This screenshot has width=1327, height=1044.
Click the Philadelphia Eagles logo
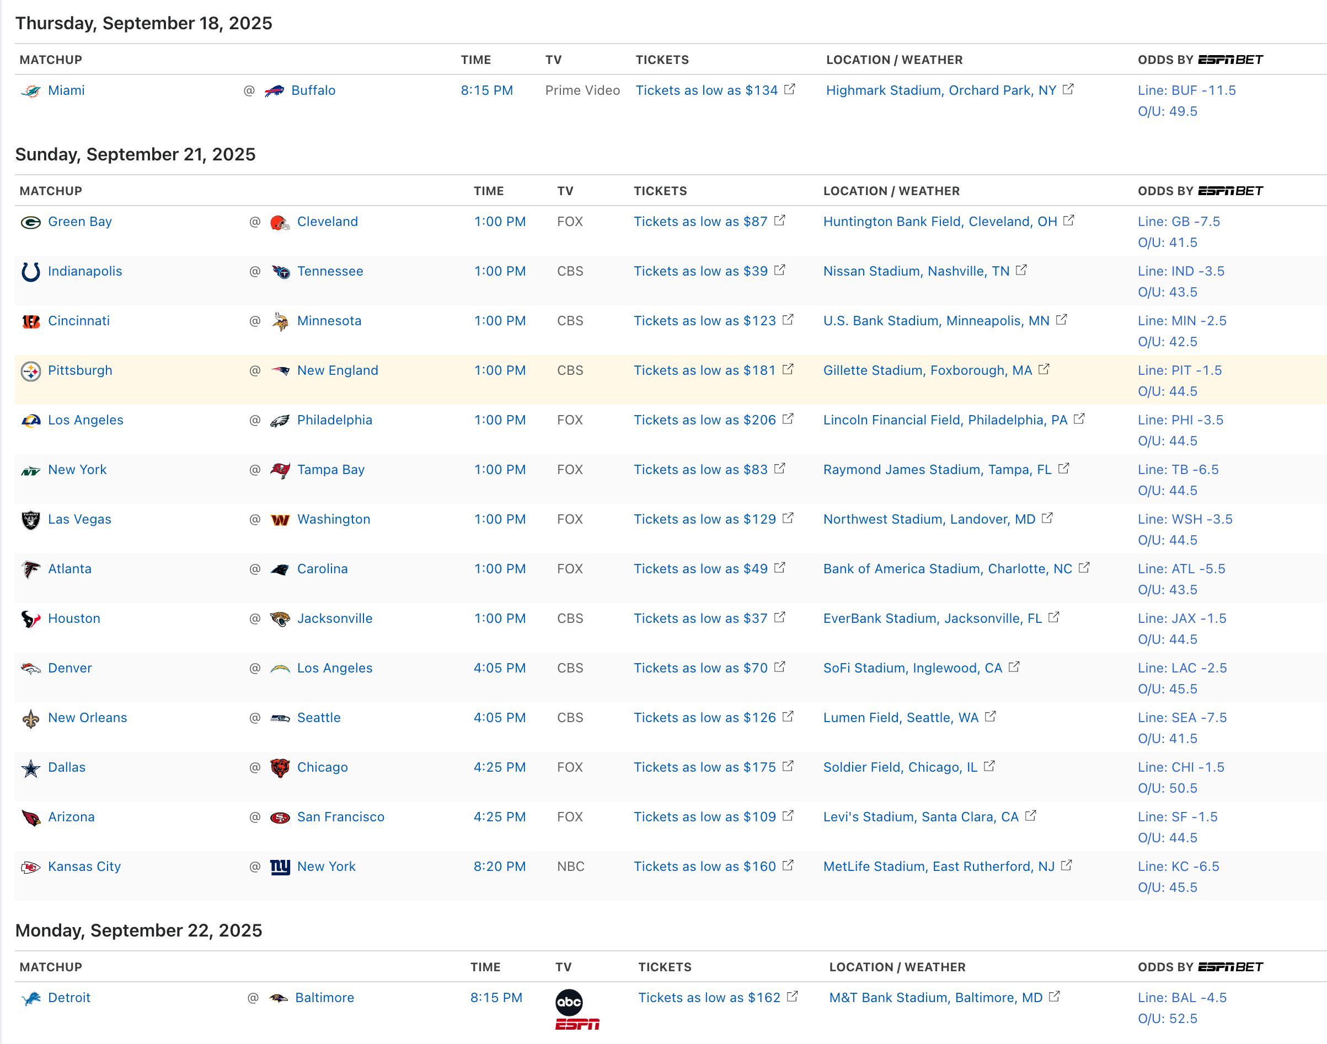pos(280,421)
